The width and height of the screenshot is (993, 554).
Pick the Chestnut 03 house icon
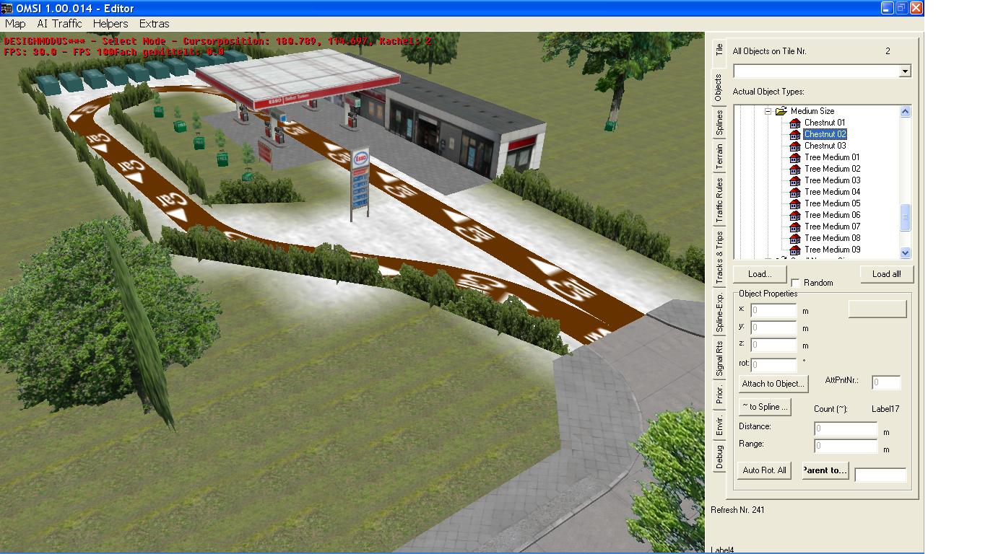click(x=795, y=146)
